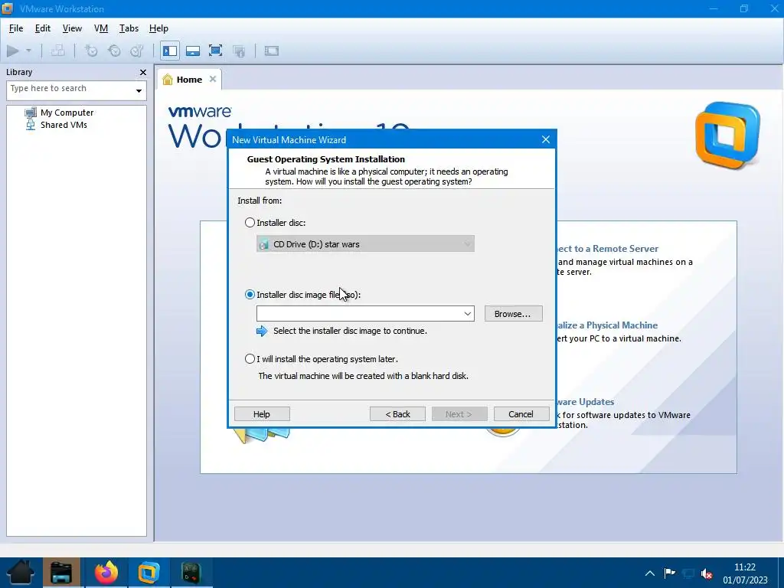
Task: Open the VM menu
Action: pyautogui.click(x=101, y=28)
